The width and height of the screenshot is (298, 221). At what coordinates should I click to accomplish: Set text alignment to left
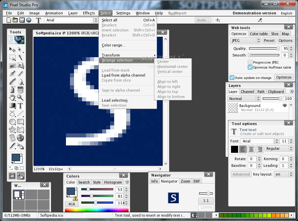pos(243,149)
